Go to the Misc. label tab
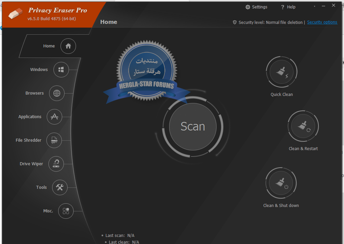This screenshot has height=244, width=344. tap(48, 211)
